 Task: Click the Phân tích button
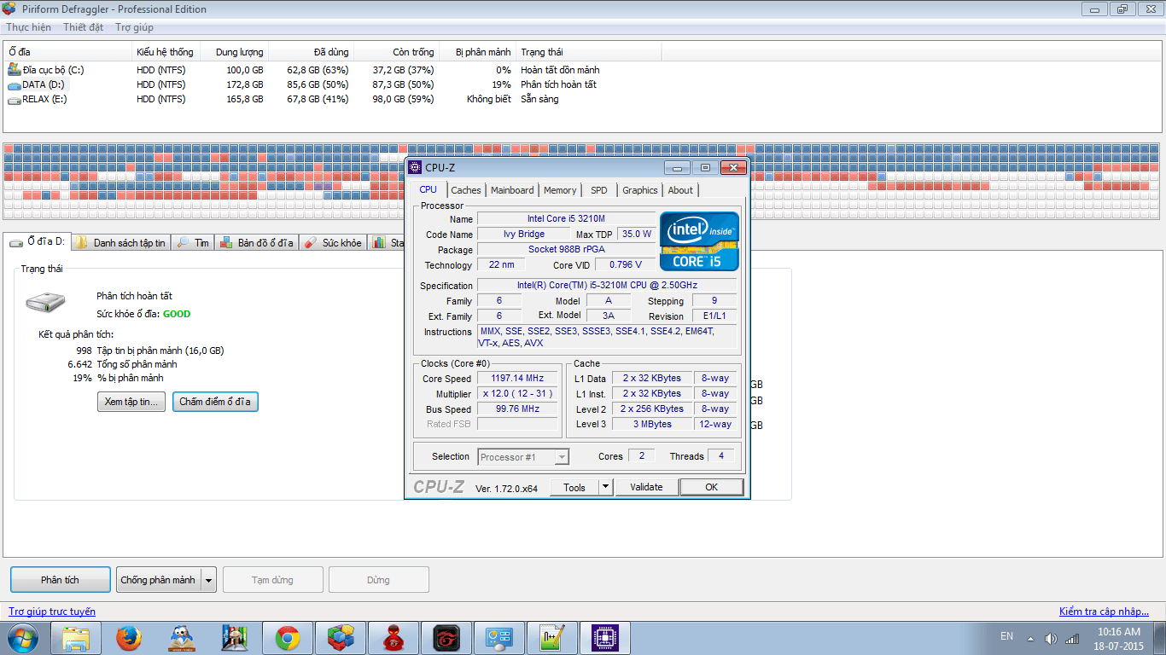[x=61, y=580]
